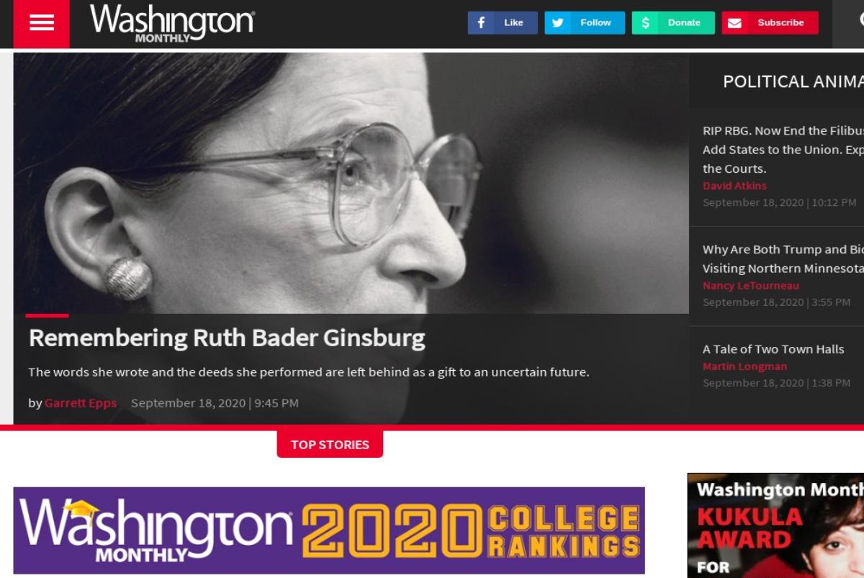The image size is (864, 578).
Task: Open A Tale of Two Town Halls
Action: click(x=773, y=349)
